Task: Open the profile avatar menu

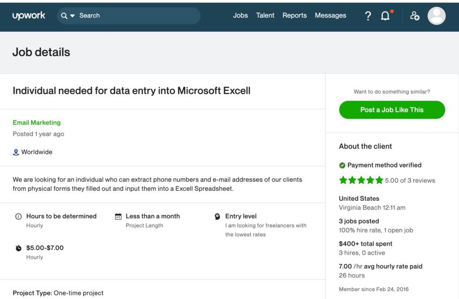Action: pos(437,16)
